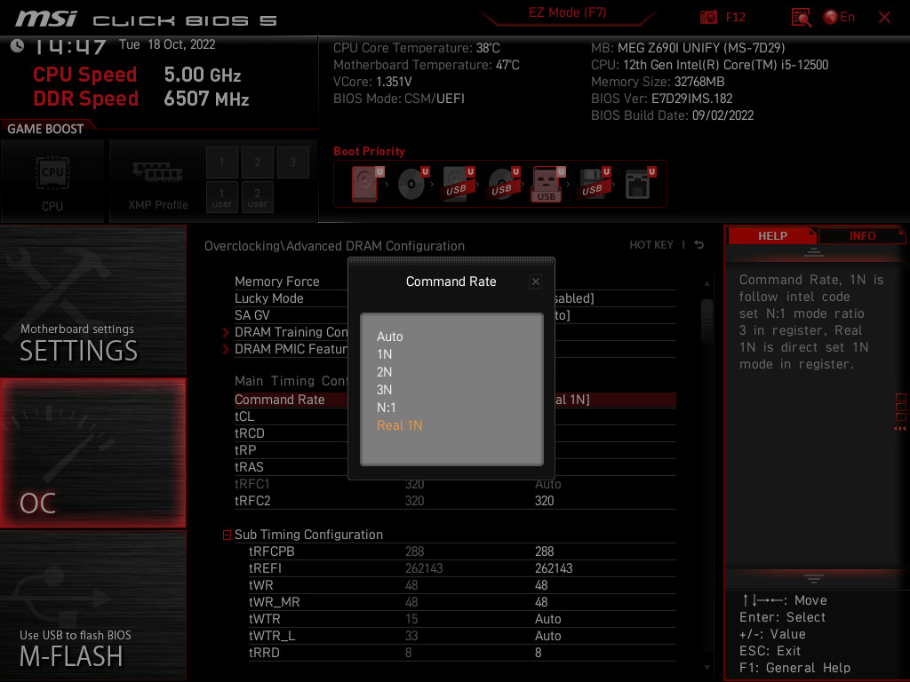
Task: Switch to the HELP tab
Action: (772, 236)
